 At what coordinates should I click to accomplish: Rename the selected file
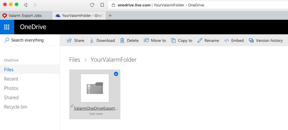(208, 41)
